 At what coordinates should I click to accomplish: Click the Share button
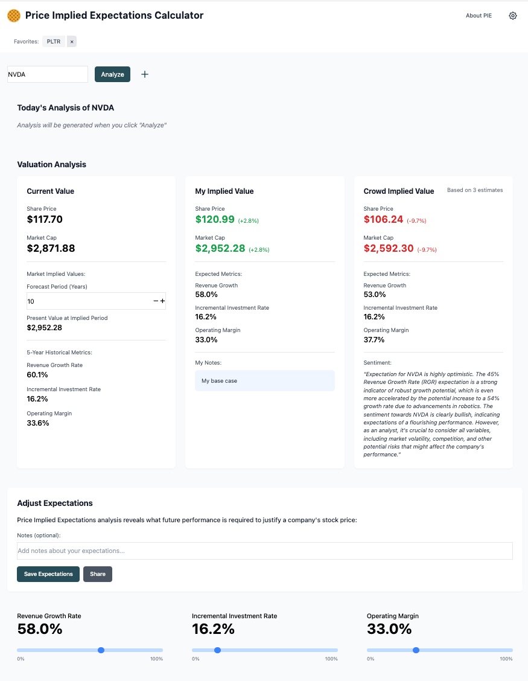tap(98, 574)
